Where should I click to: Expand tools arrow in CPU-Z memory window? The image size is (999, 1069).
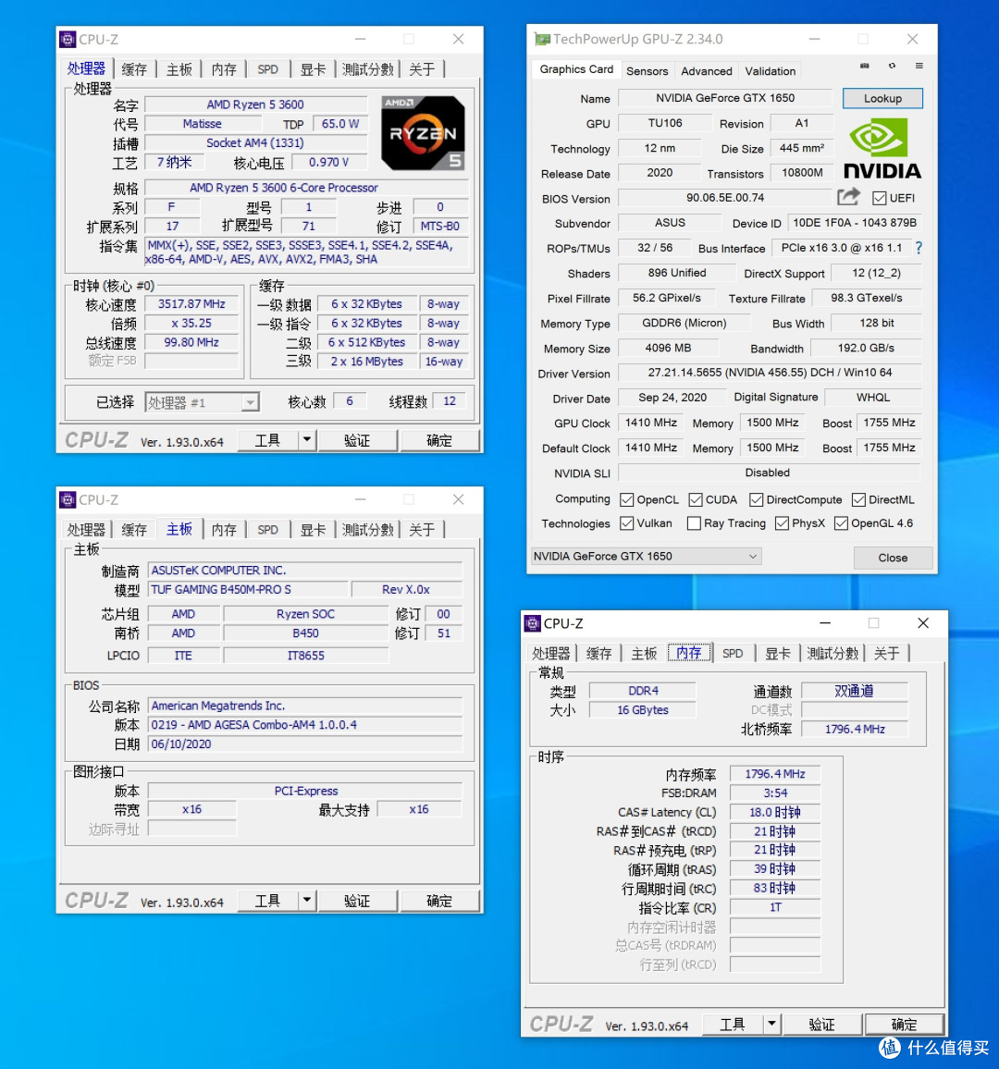pos(772,1024)
